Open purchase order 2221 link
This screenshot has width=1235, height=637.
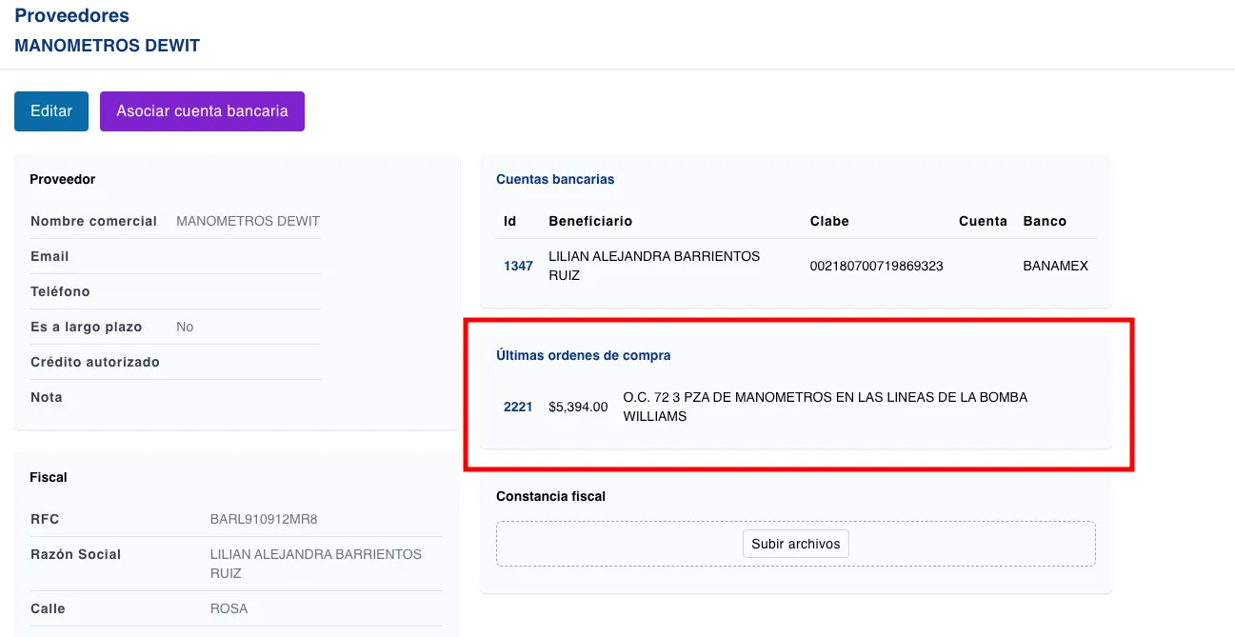(x=518, y=407)
